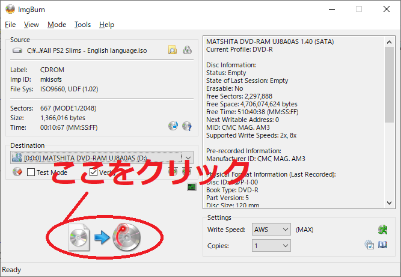The image size is (401, 277).
Task: Click the 'MID: CMC MAG. AM3' line
Action: [238, 127]
